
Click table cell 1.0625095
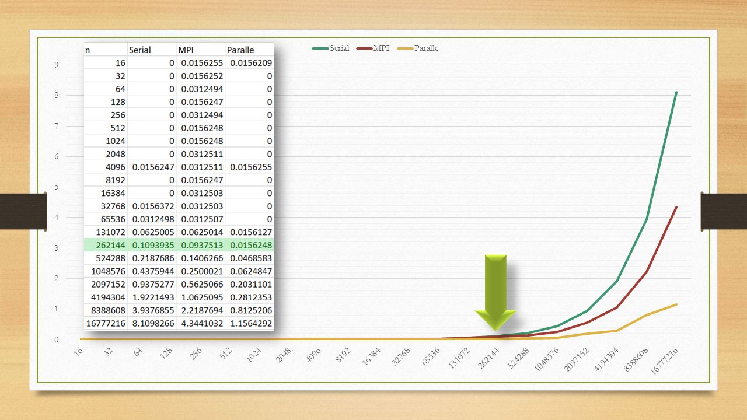pos(202,297)
